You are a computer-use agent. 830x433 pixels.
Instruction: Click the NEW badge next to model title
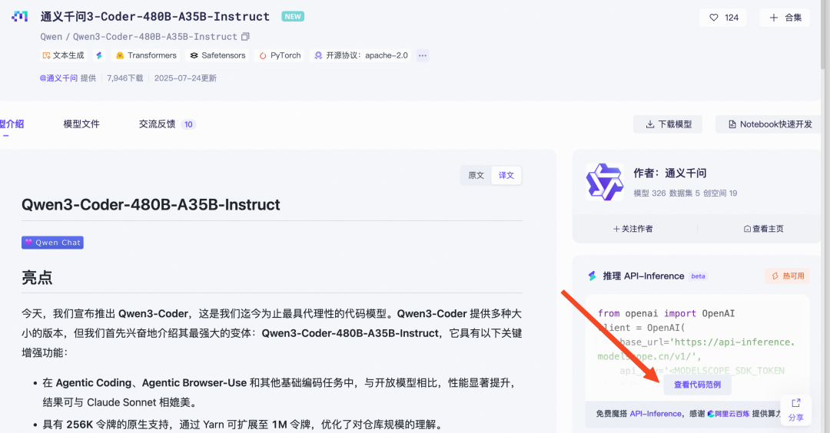[x=293, y=16]
